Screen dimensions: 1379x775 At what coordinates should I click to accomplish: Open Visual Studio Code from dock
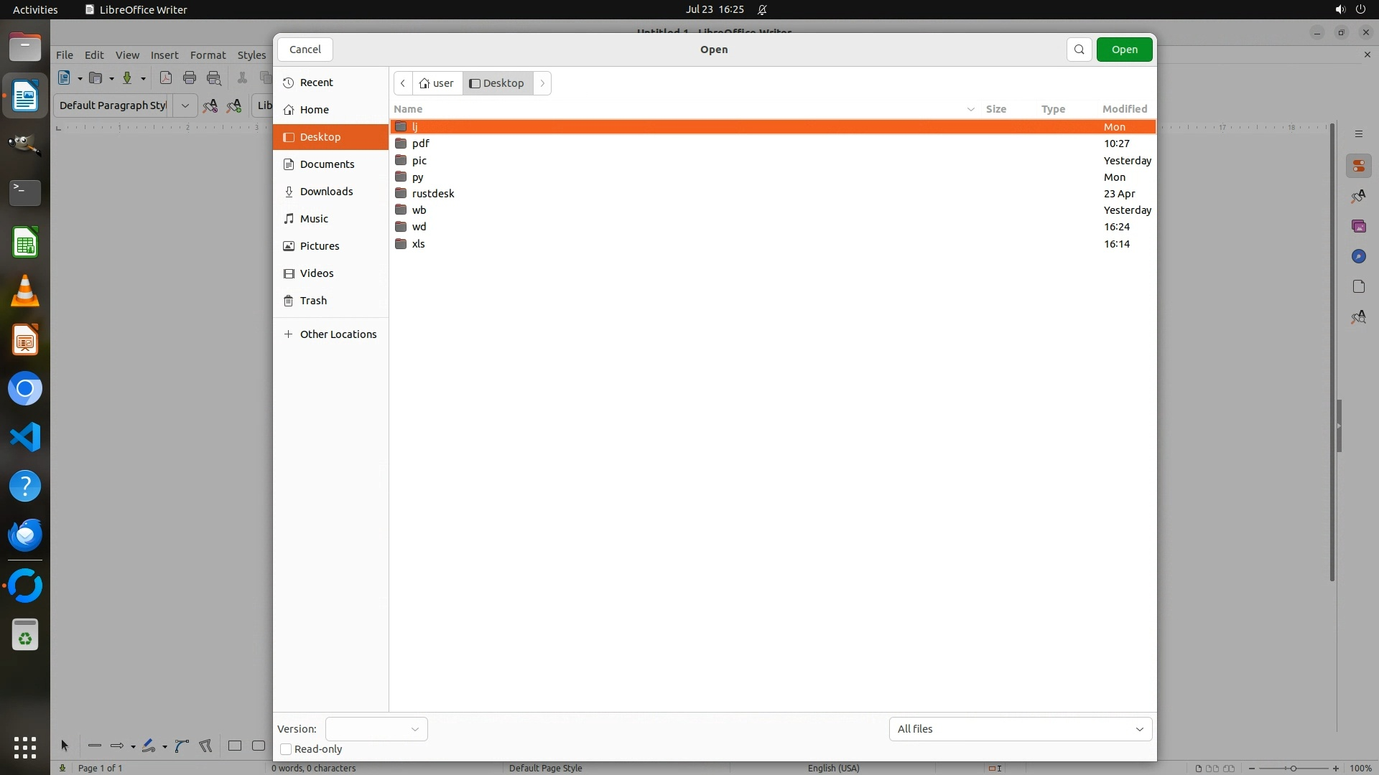tap(25, 437)
